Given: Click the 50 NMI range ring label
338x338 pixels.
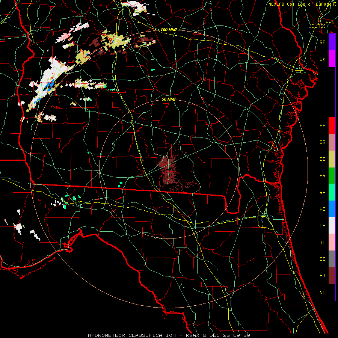Looking at the screenshot, I should tap(169, 99).
